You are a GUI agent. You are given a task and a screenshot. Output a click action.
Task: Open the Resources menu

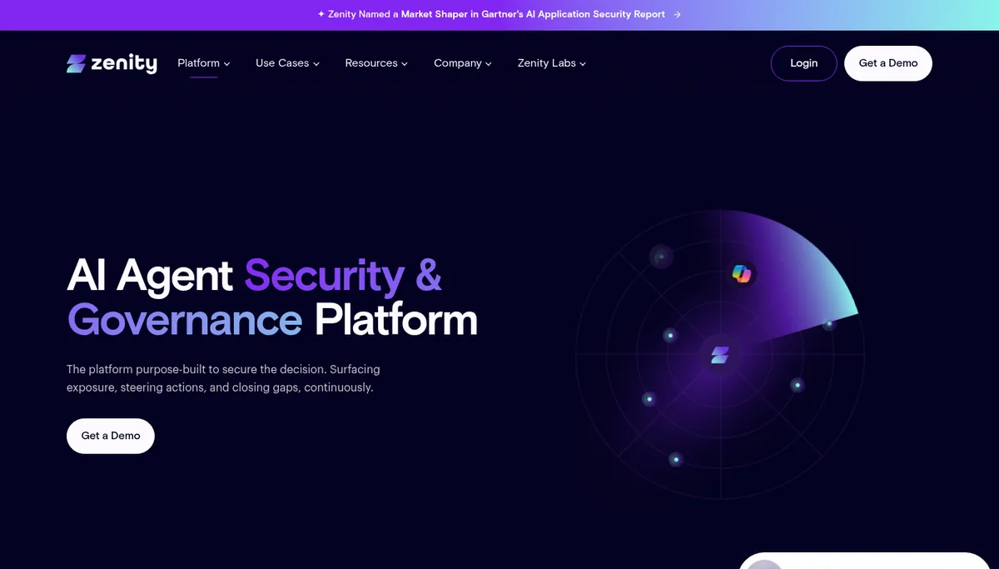(376, 63)
